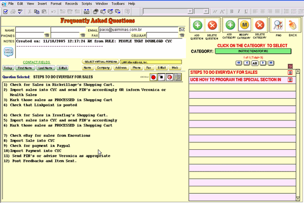This screenshot has width=304, height=203.
Task: Click the black square stop button
Action: [161, 77]
